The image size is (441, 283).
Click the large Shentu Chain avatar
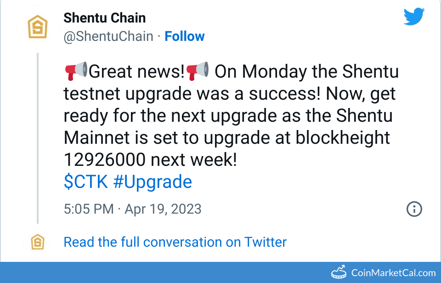pos(38,27)
